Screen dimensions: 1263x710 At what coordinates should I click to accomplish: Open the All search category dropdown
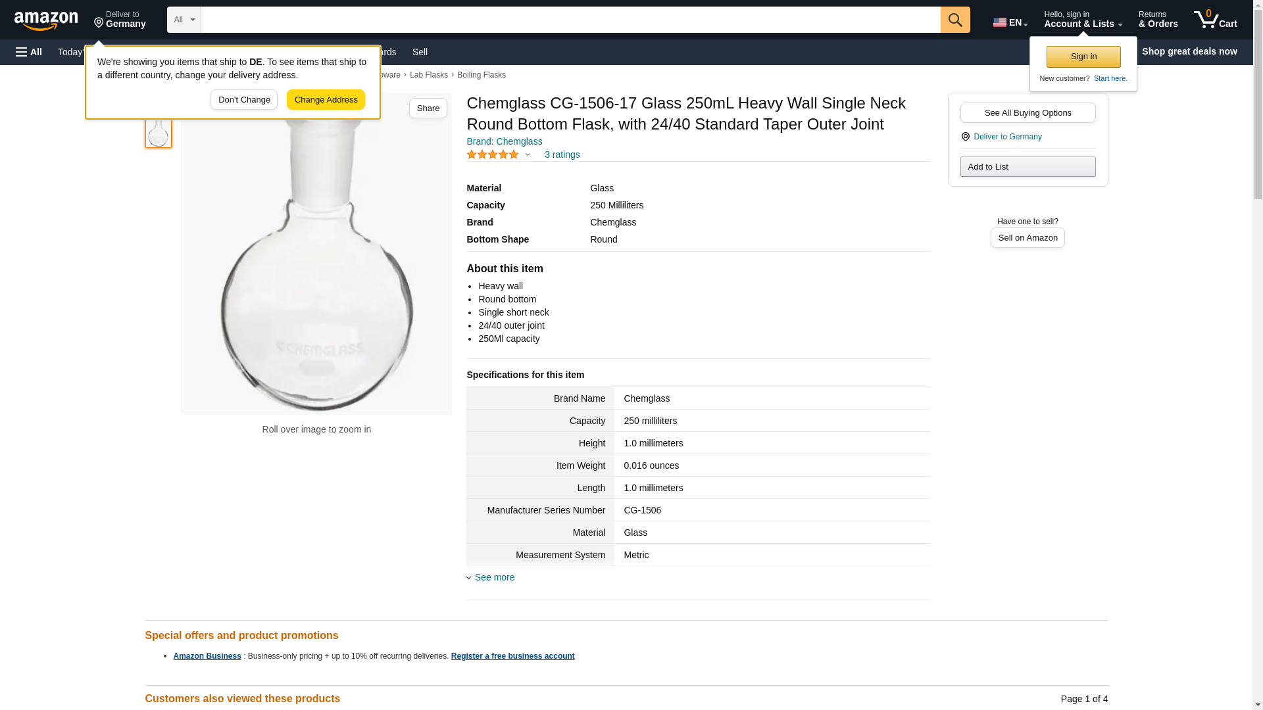click(x=184, y=20)
